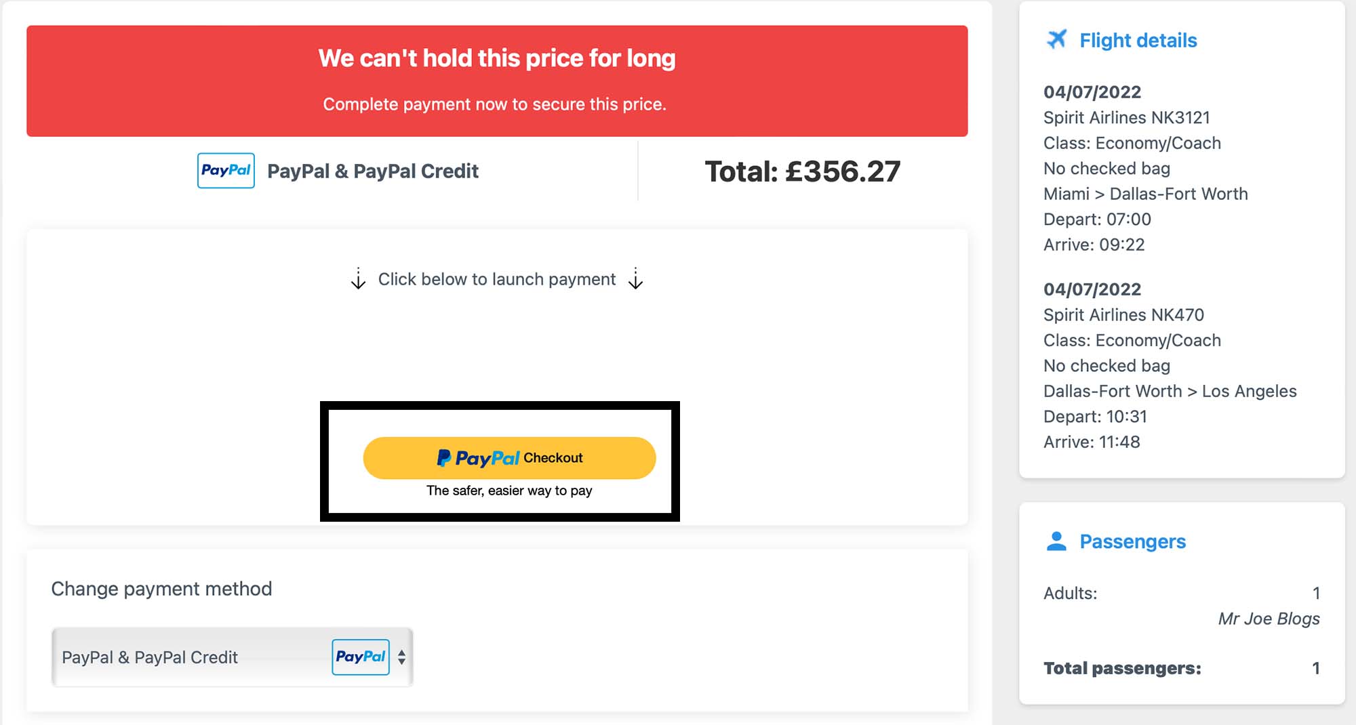1356x725 pixels.
Task: Open the payment method up-down arrows
Action: tap(401, 657)
